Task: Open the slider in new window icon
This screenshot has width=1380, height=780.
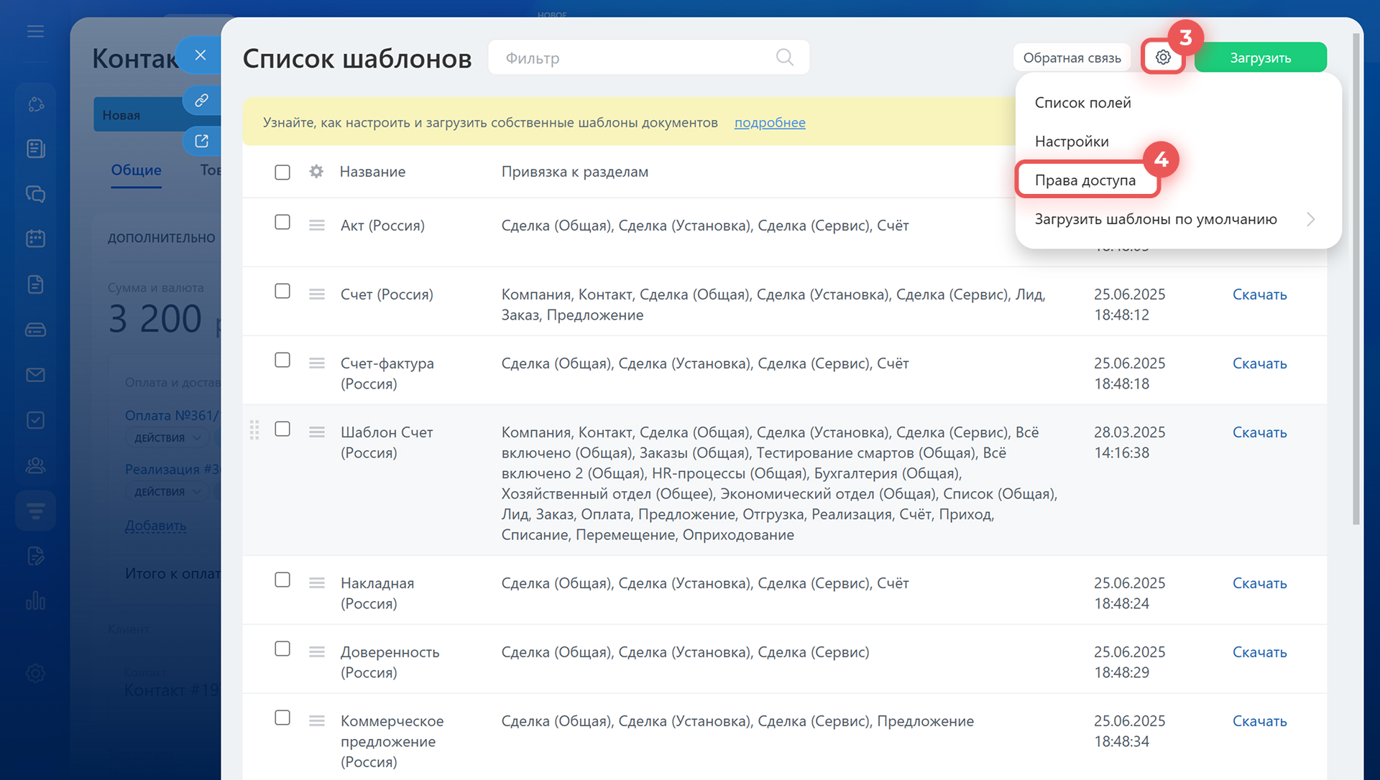Action: coord(201,141)
